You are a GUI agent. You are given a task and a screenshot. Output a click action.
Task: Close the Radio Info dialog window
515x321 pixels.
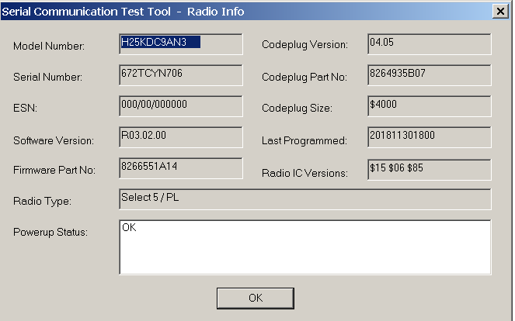coord(501,11)
